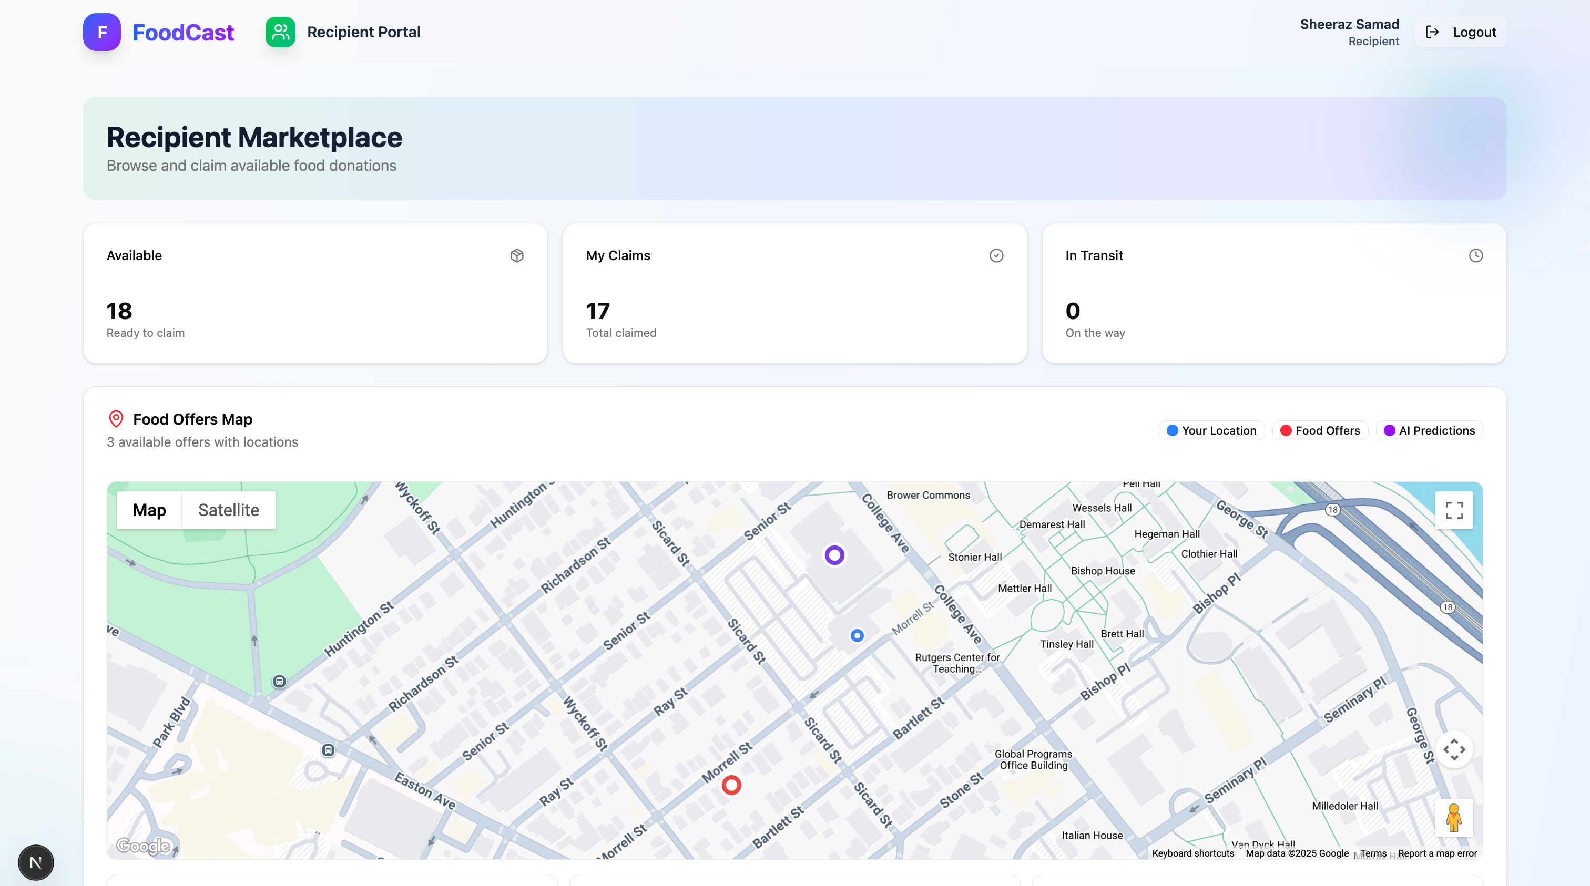Click the green Recipient Portal icon
The image size is (1590, 886).
click(x=280, y=32)
